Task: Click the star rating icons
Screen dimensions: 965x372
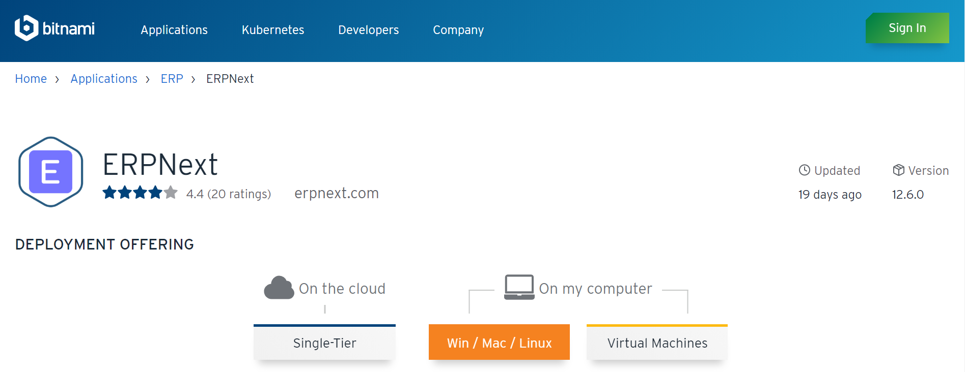Action: click(140, 193)
